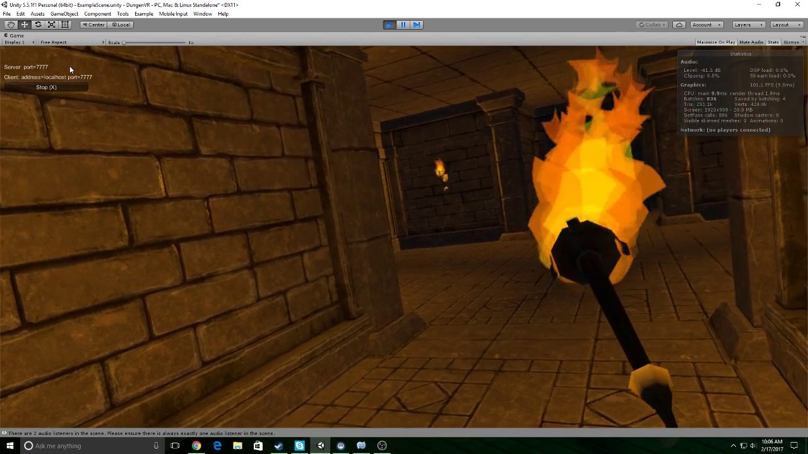Toggle the Stats overlay

pos(773,42)
